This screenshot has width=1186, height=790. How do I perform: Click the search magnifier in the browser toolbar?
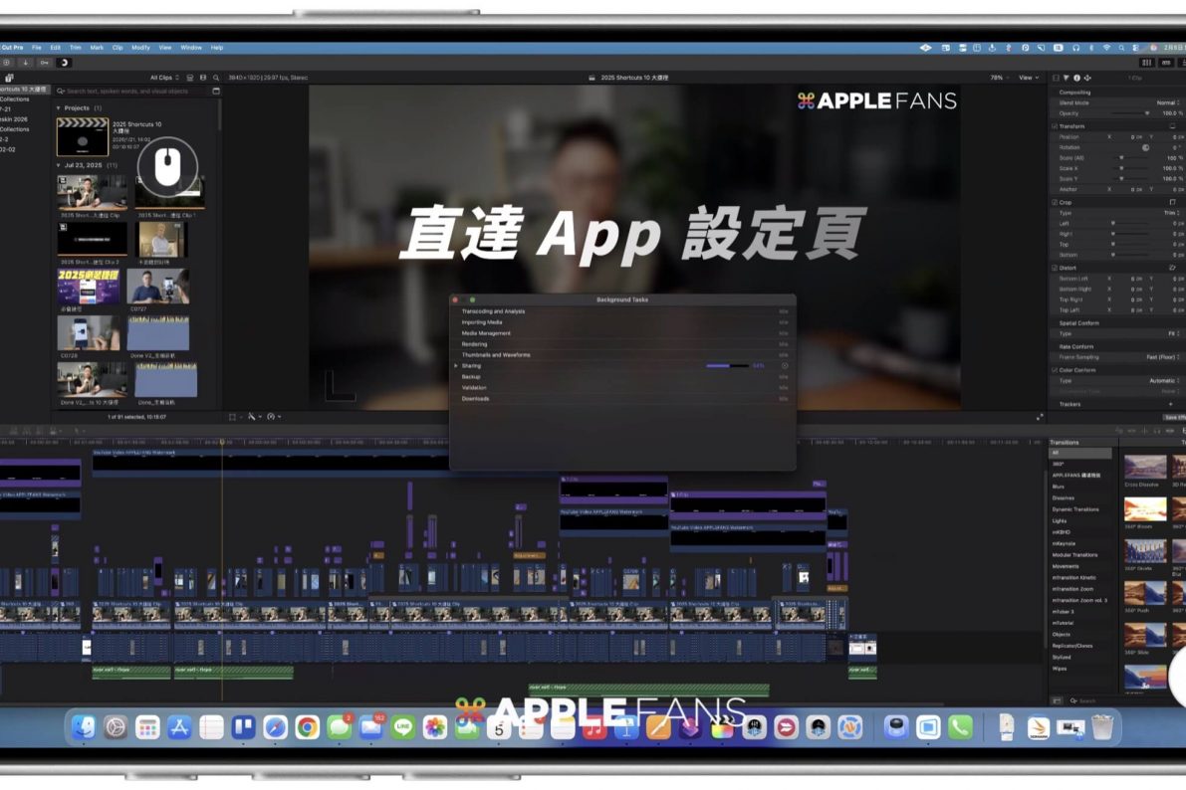coord(216,78)
